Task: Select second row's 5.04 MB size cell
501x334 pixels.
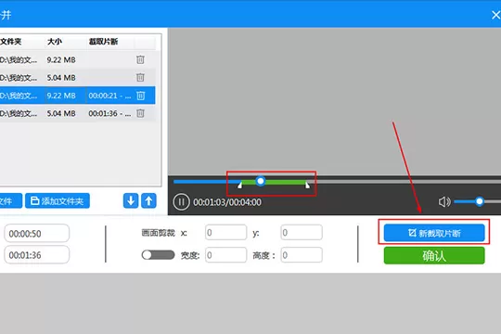Action: coord(61,78)
